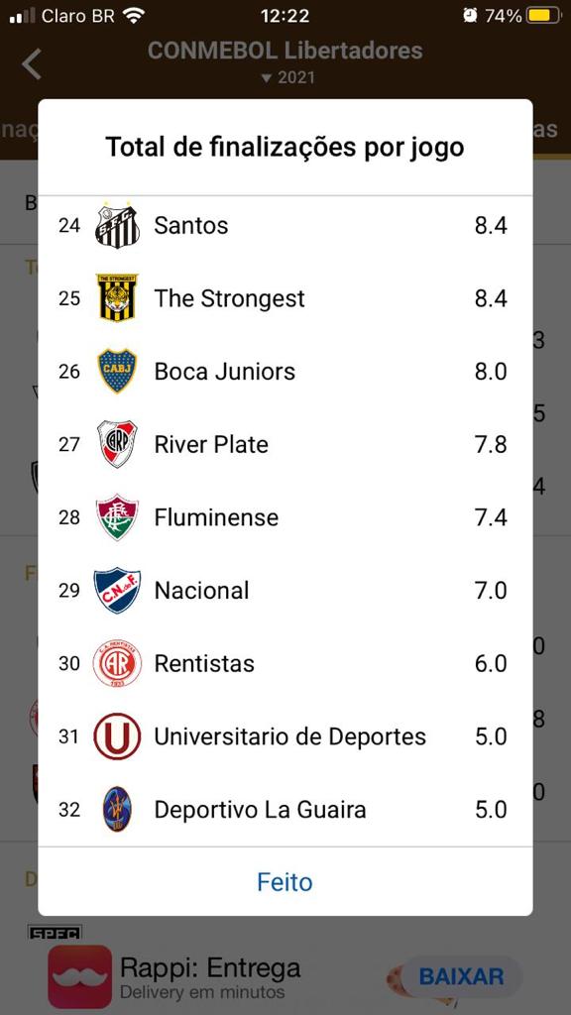Tap the Universitario de Deportes U logo
Image resolution: width=571 pixels, height=1015 pixels.
[117, 736]
